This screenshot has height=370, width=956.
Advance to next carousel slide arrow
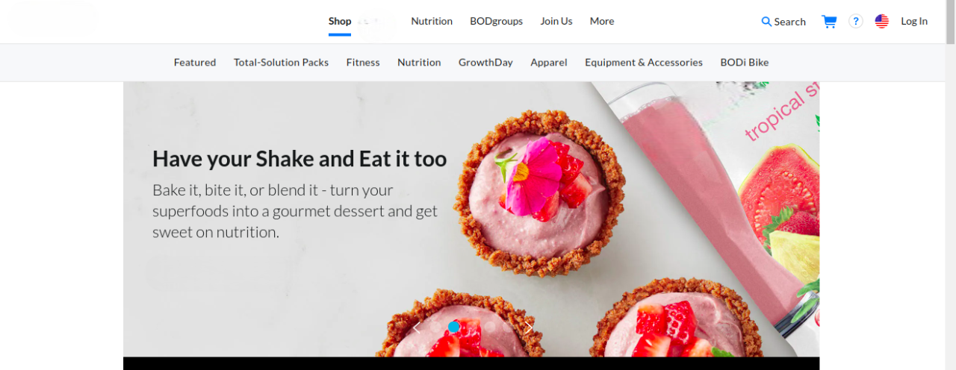pos(529,327)
